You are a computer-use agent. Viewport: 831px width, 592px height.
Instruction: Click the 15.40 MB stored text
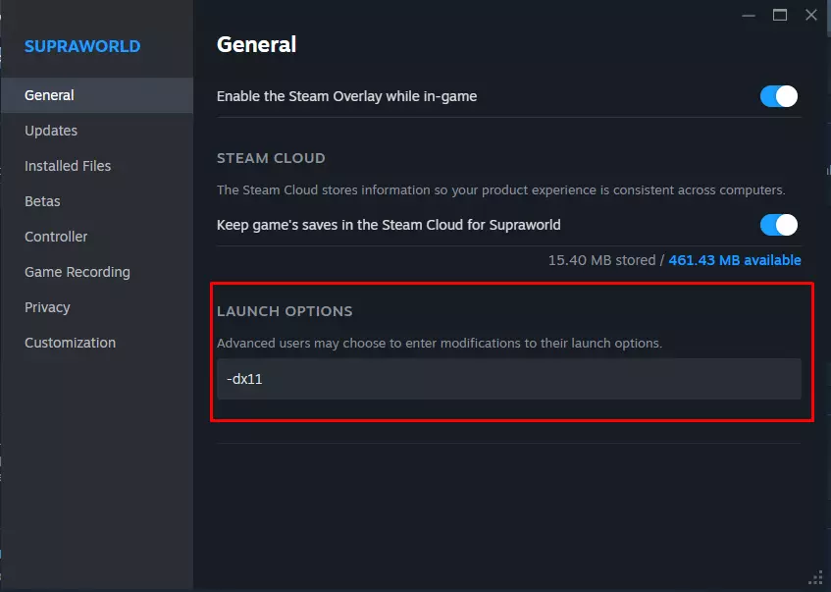click(602, 260)
